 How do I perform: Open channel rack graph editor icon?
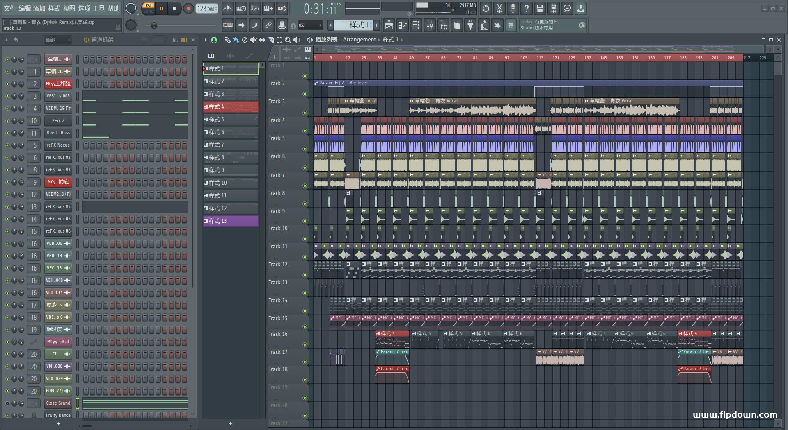174,40
